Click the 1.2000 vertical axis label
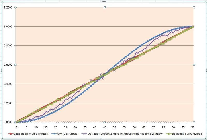Viewport: 207px width, 140px height. 8,7
